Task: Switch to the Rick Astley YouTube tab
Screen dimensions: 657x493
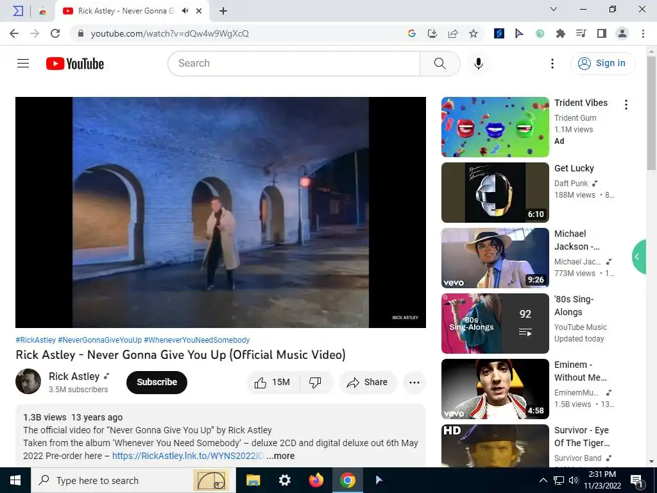Action: tap(132, 11)
